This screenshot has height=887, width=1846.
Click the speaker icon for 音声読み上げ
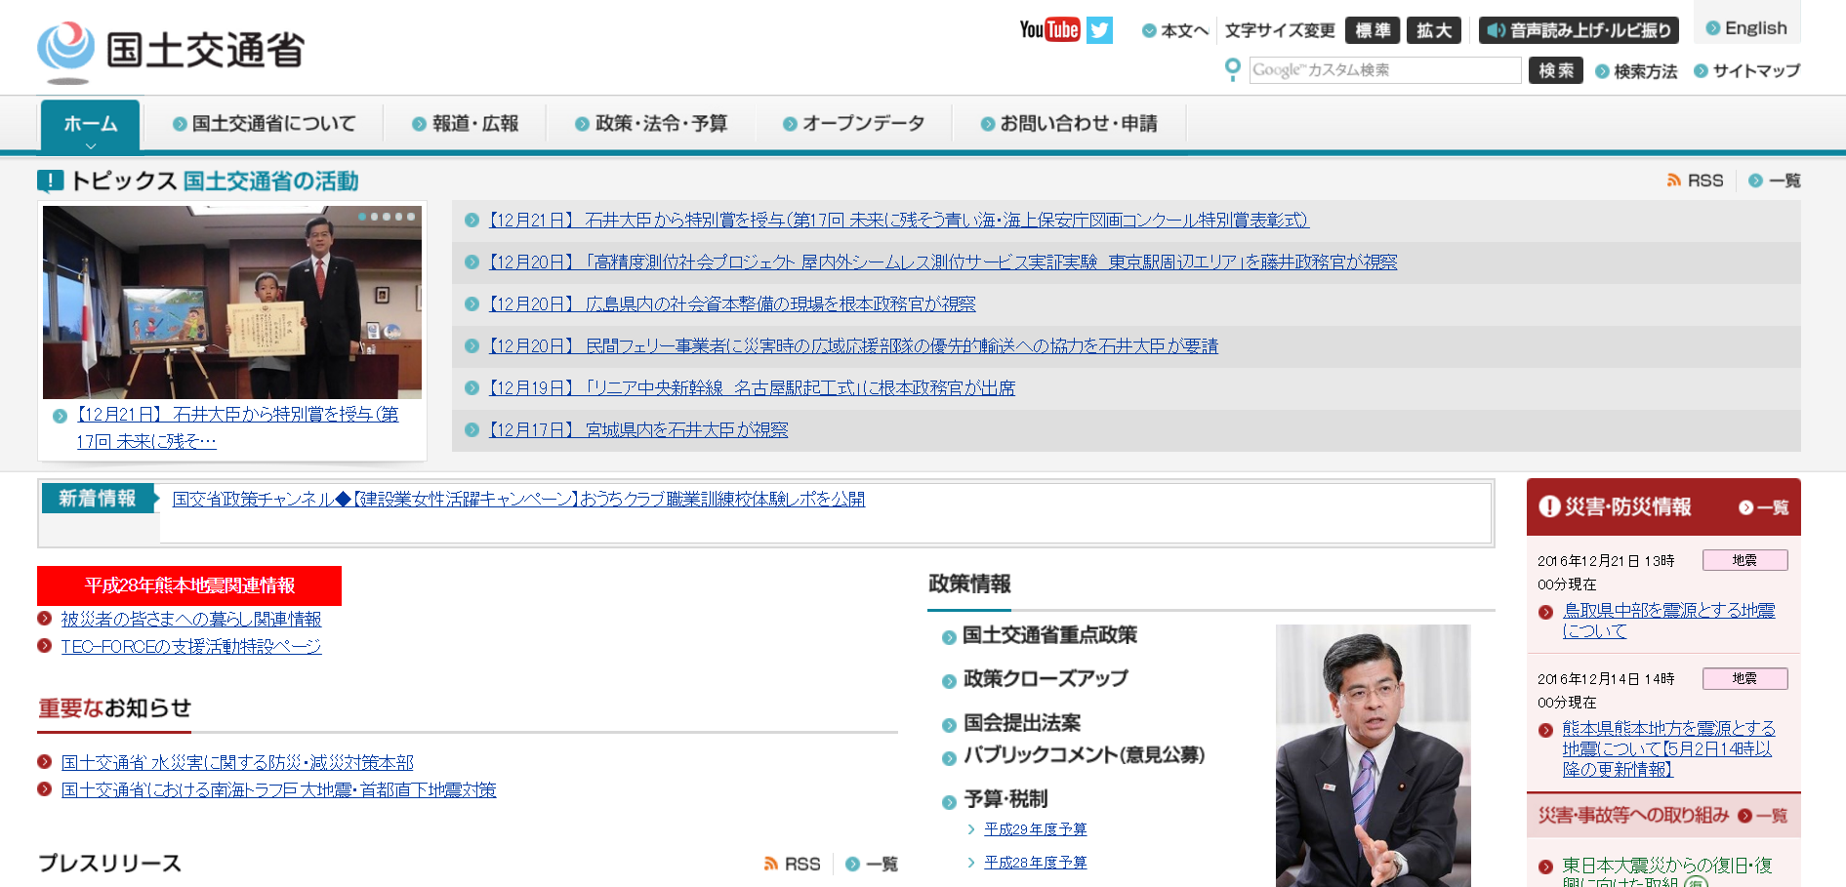click(x=1496, y=30)
